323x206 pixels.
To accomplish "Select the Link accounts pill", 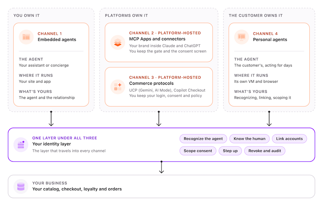I will [x=289, y=139].
